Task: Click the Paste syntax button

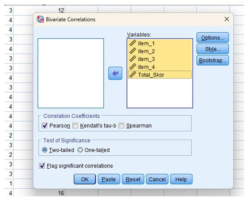Action: tap(109, 179)
